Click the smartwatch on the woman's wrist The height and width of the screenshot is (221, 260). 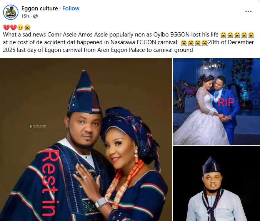pos(102,202)
